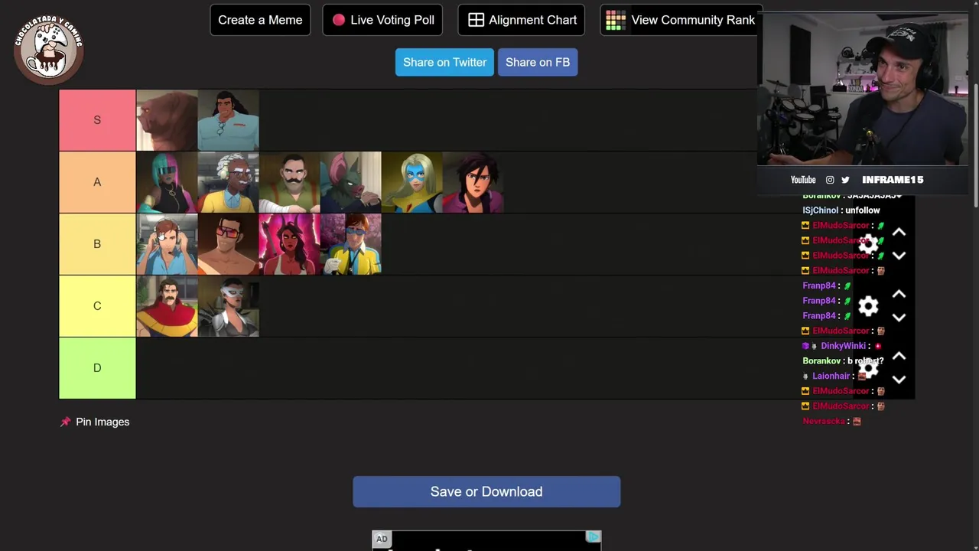Screen dimensions: 979x551
Task: Select the orange A tier label
Action: 97,182
